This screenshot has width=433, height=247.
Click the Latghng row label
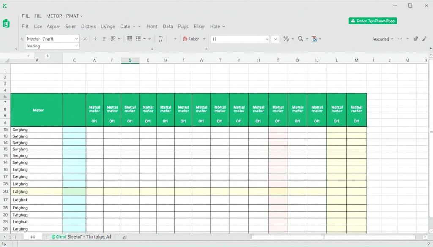(x=20, y=229)
